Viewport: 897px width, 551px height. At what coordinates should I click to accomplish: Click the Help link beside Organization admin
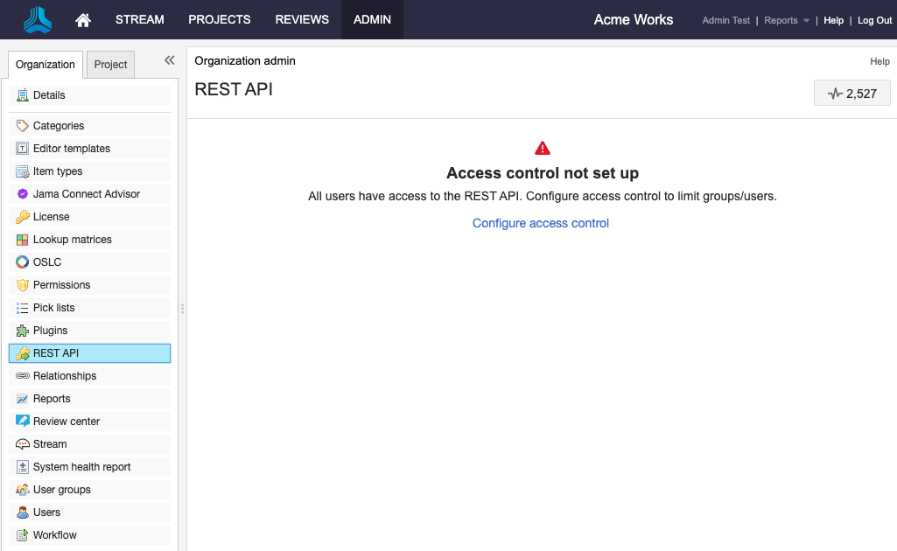point(879,61)
